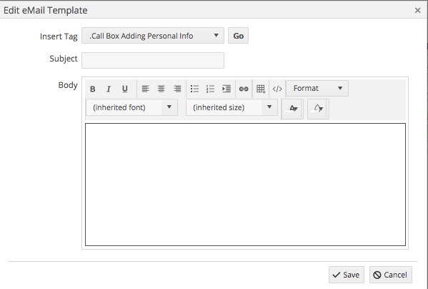Indent the selected text
Image resolution: width=428 pixels, height=289 pixels.
pos(227,89)
